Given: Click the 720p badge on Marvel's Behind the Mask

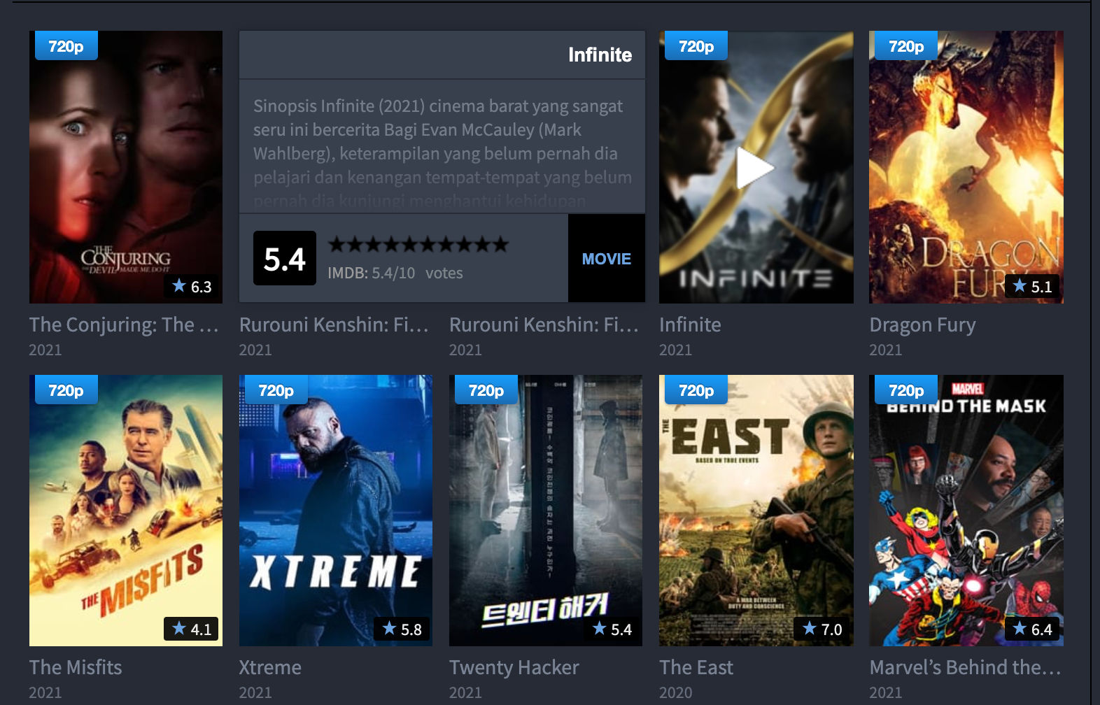Looking at the screenshot, I should (906, 390).
